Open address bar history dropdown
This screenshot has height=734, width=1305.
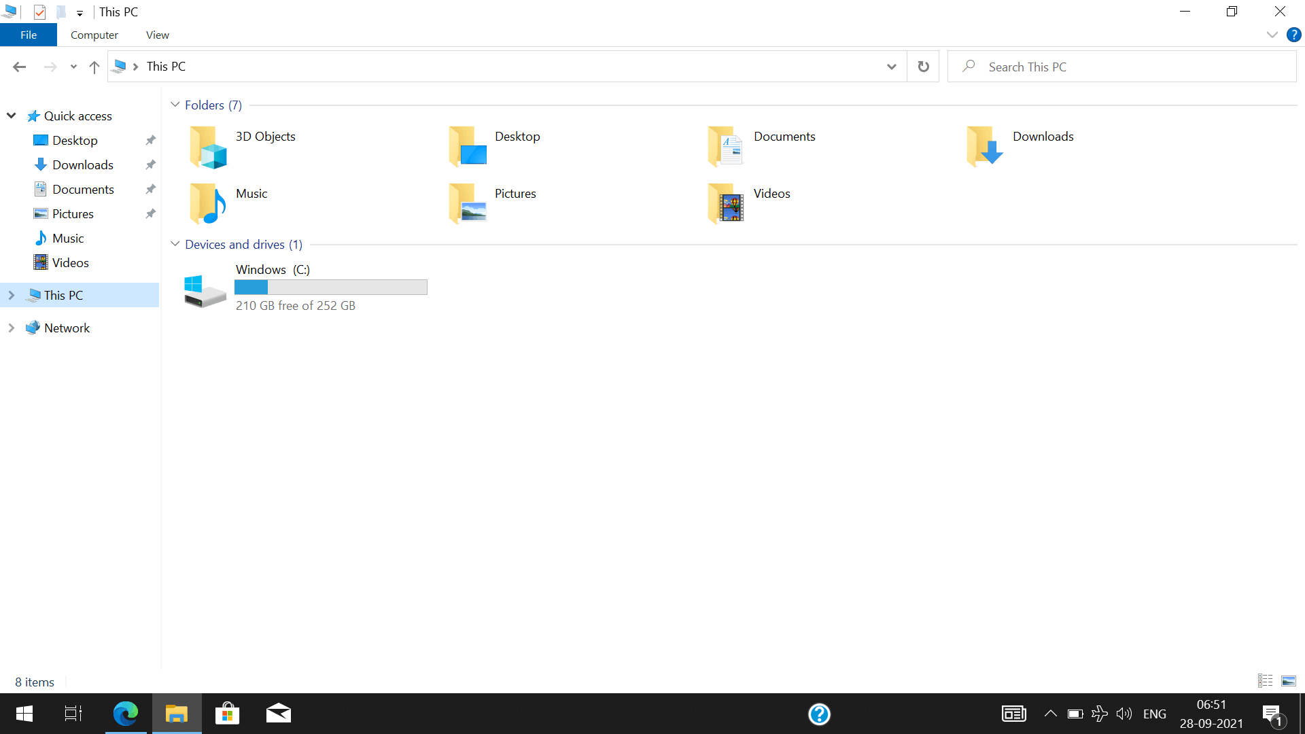(891, 67)
